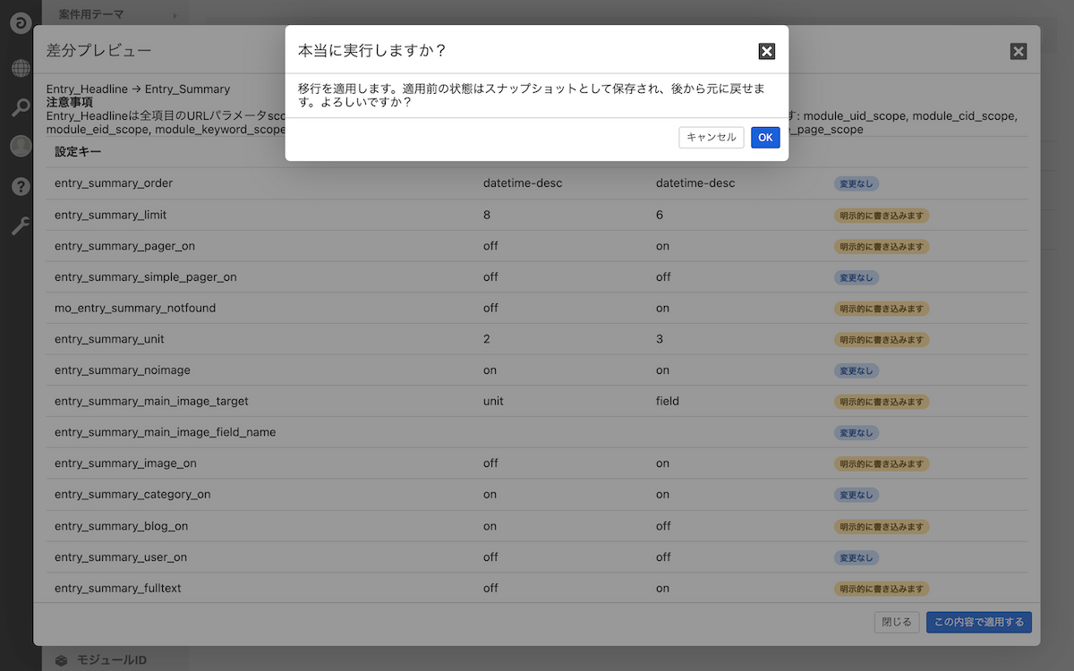1074x671 pixels.
Task: Click the entry_summary_fulltext key
Action: [118, 588]
